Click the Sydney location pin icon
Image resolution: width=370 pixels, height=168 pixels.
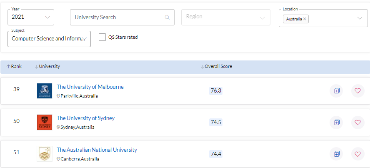click(58, 127)
